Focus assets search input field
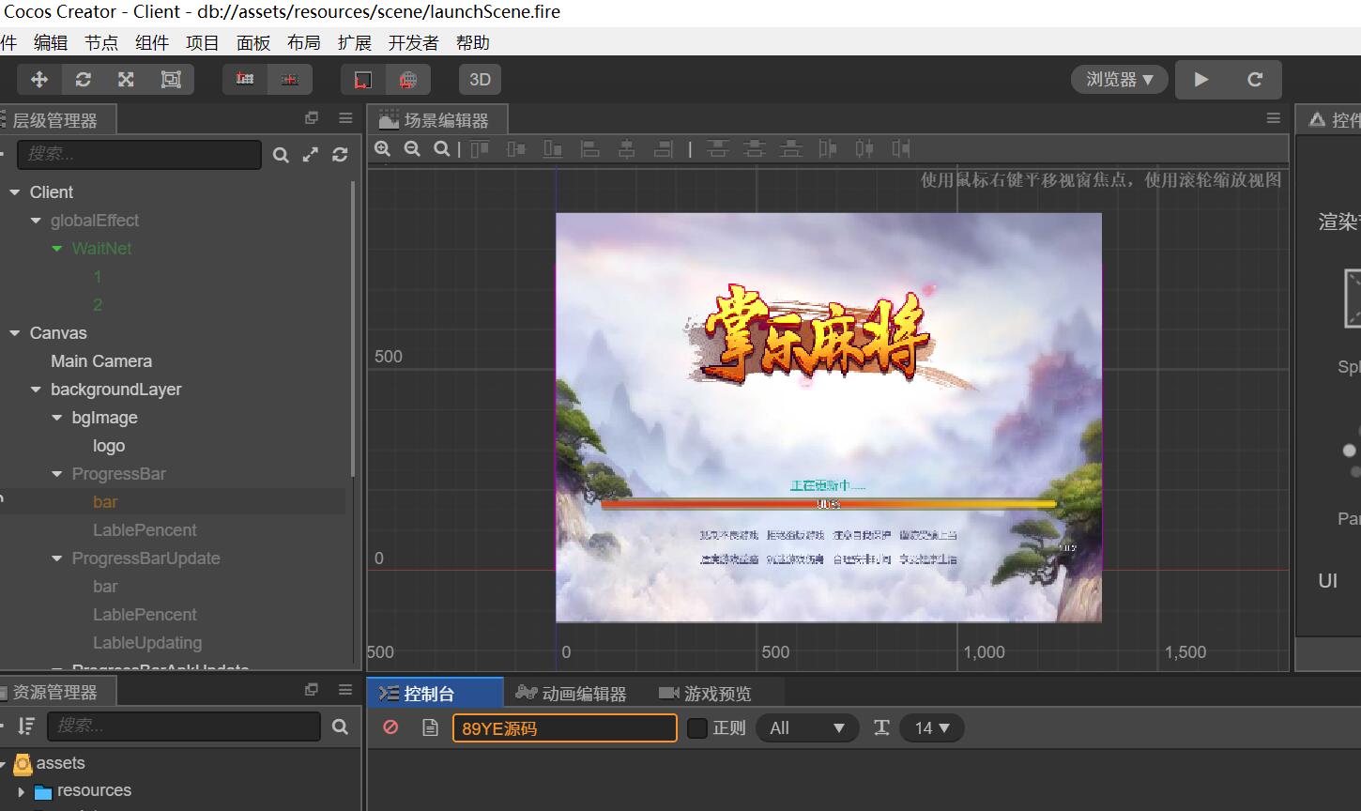Image resolution: width=1361 pixels, height=811 pixels. (184, 727)
